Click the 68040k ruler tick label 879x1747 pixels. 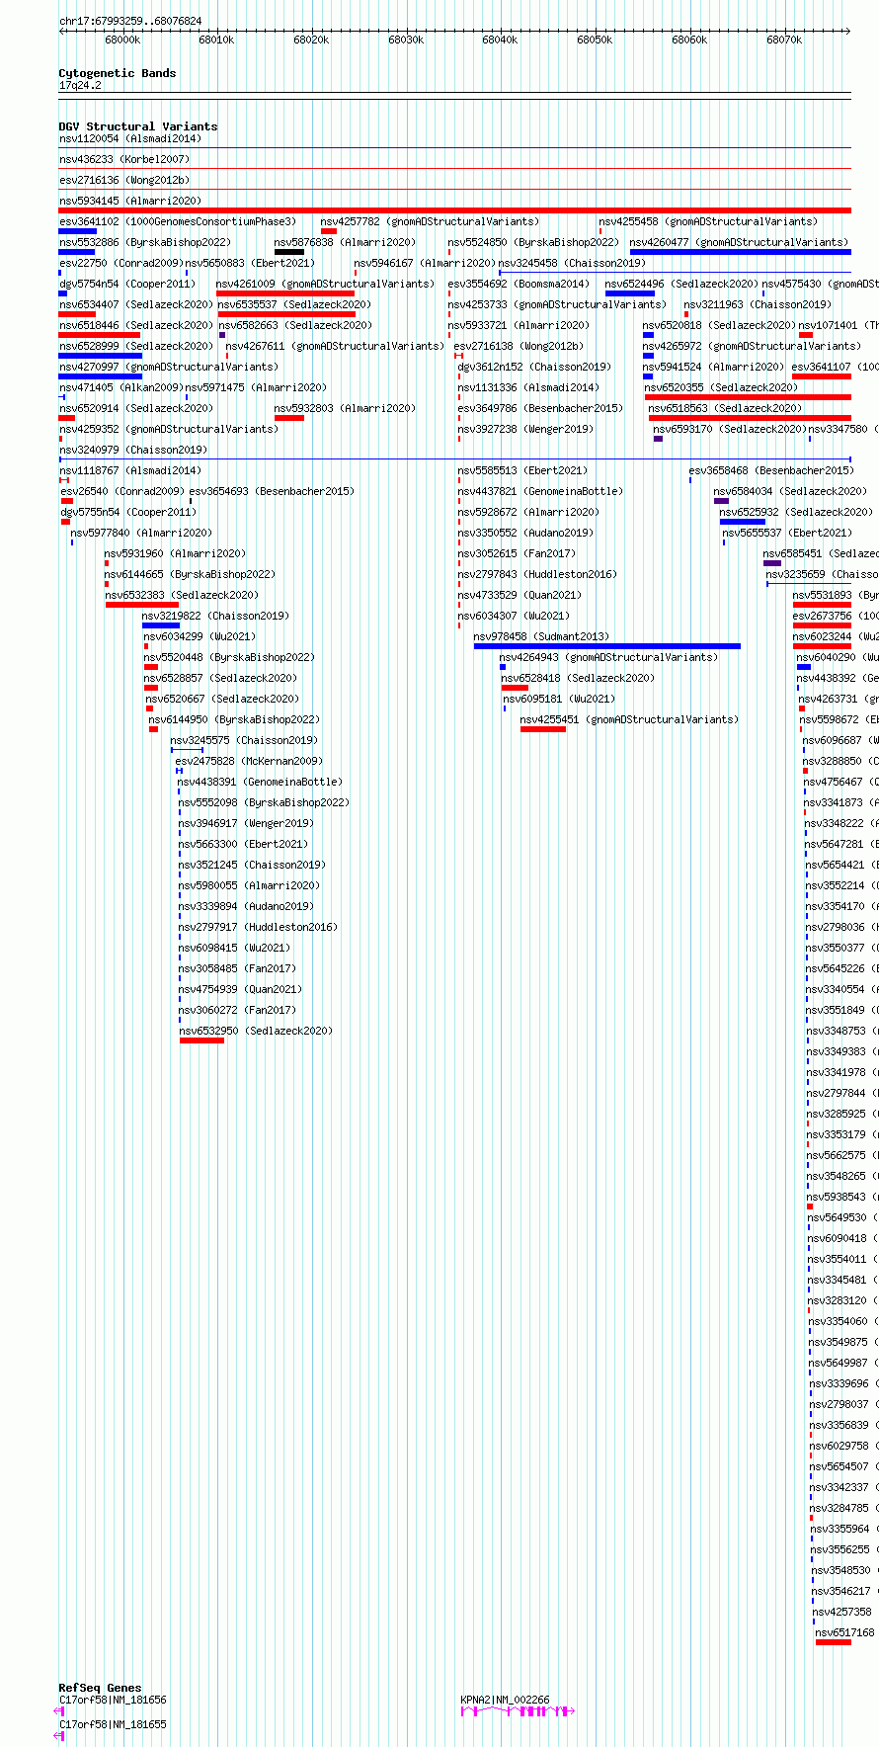(x=500, y=41)
